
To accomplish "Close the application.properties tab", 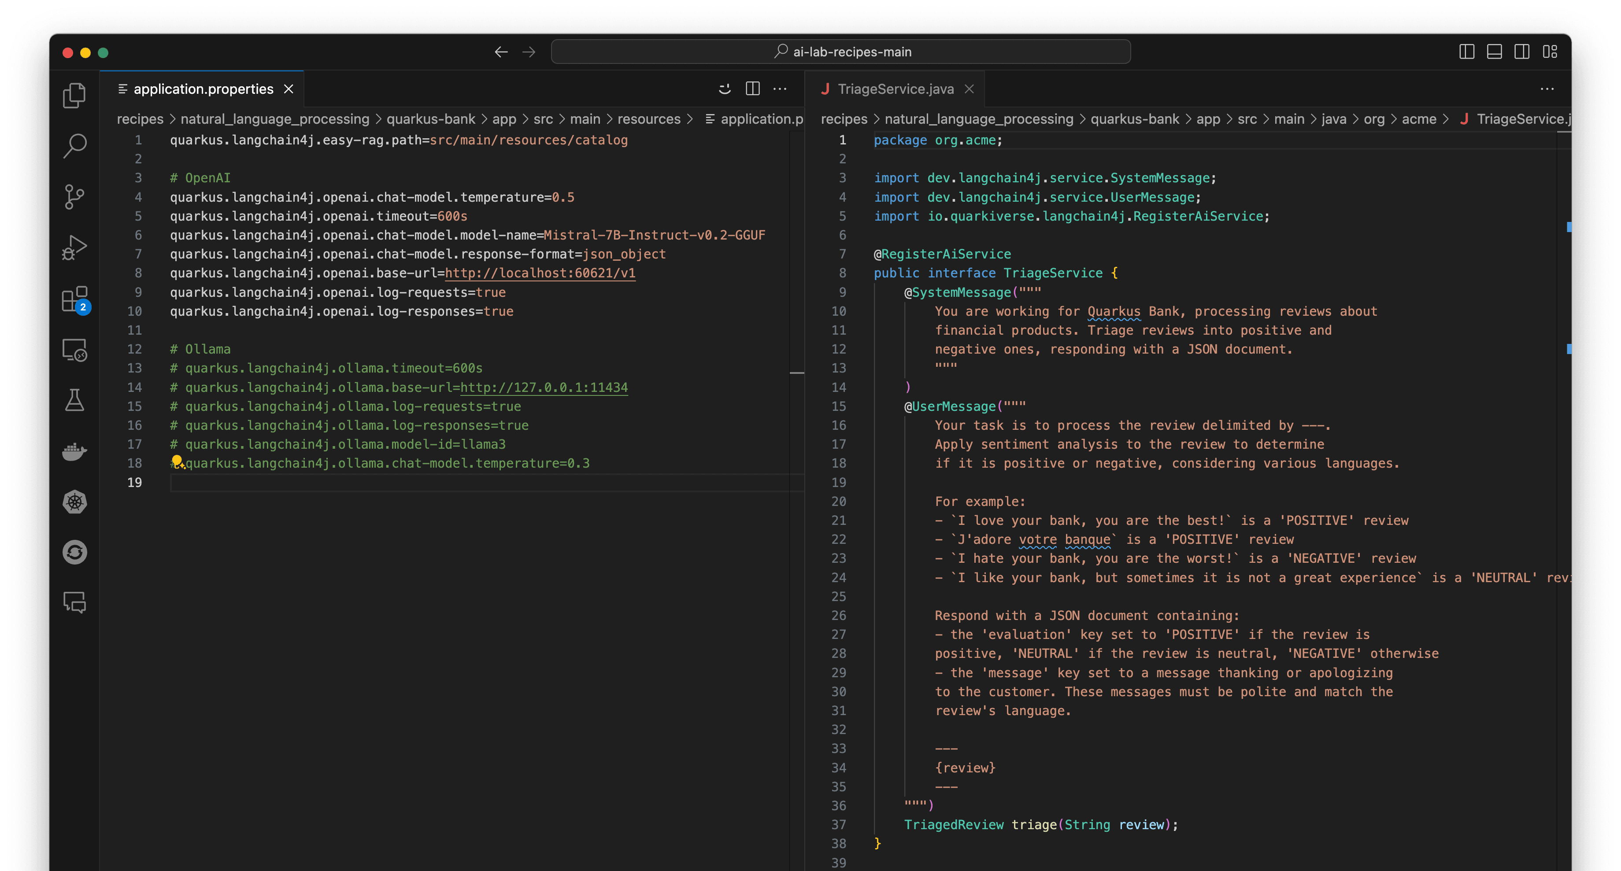I will click(x=289, y=89).
